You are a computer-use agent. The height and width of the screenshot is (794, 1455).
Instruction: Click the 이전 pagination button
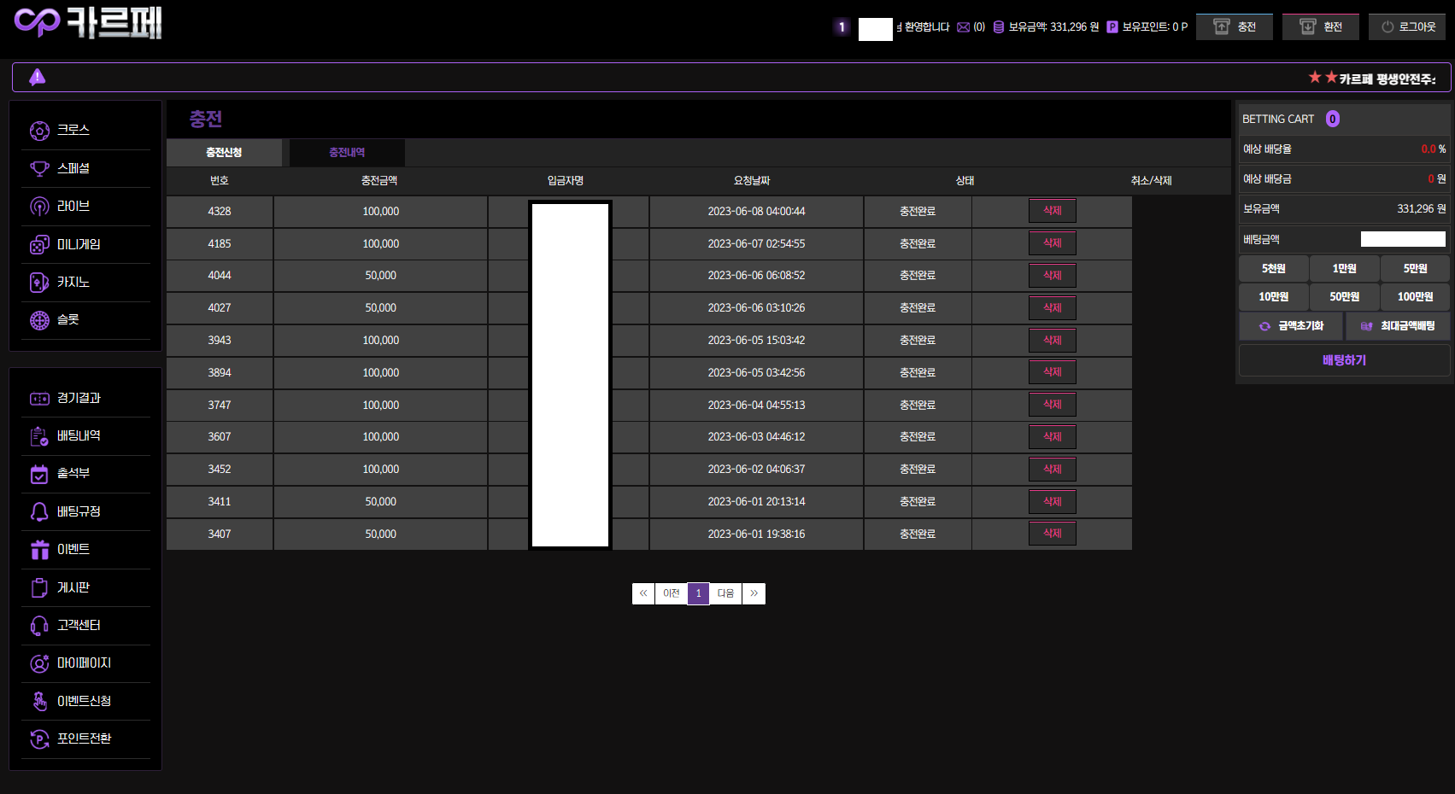(672, 593)
